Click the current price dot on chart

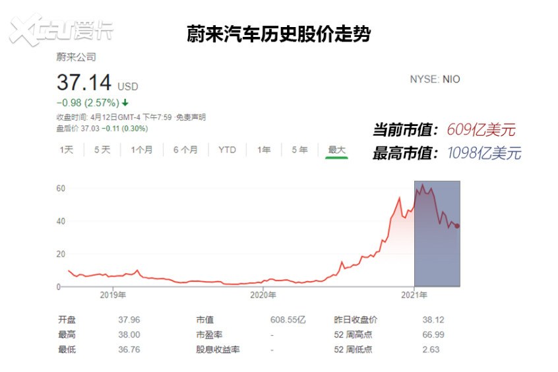[x=457, y=226]
